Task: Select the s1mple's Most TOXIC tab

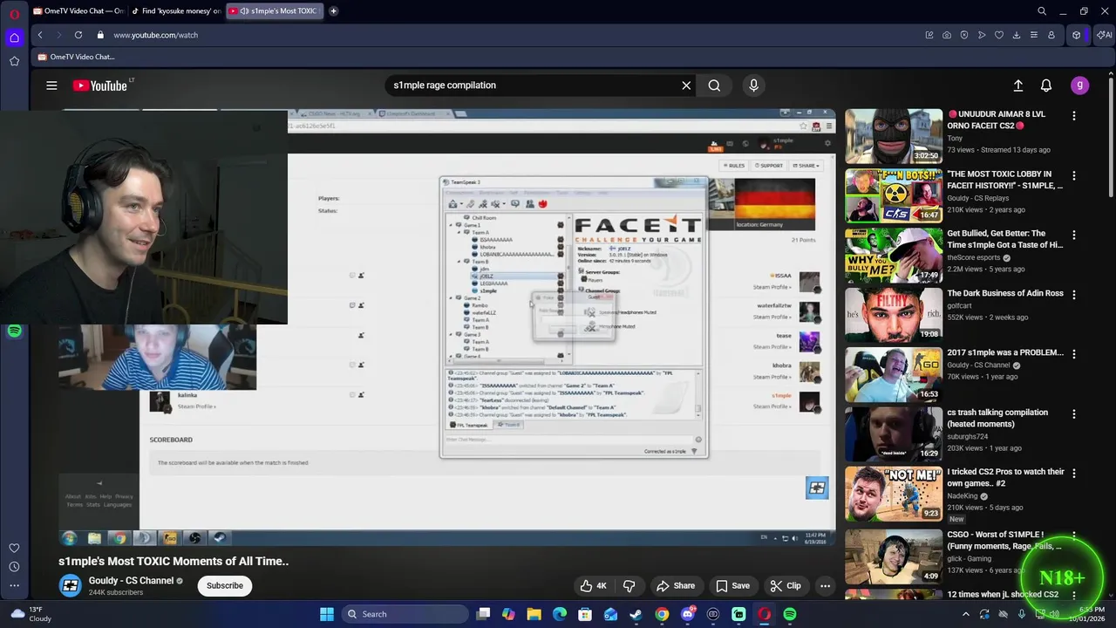Action: (x=275, y=11)
